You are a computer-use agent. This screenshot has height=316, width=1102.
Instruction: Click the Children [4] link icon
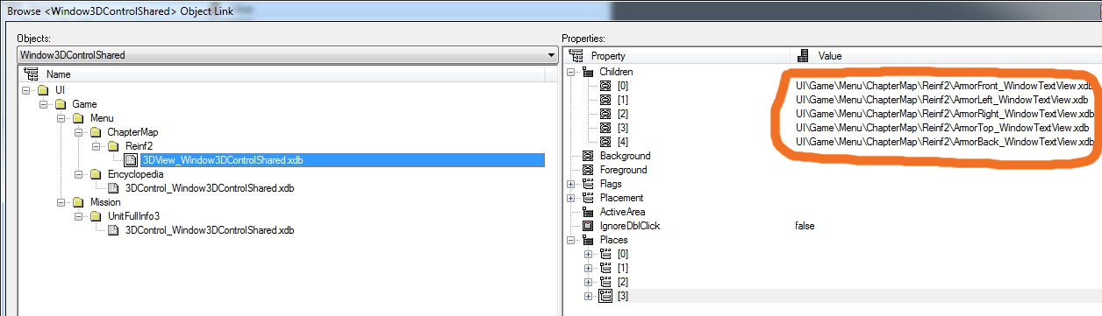[605, 142]
